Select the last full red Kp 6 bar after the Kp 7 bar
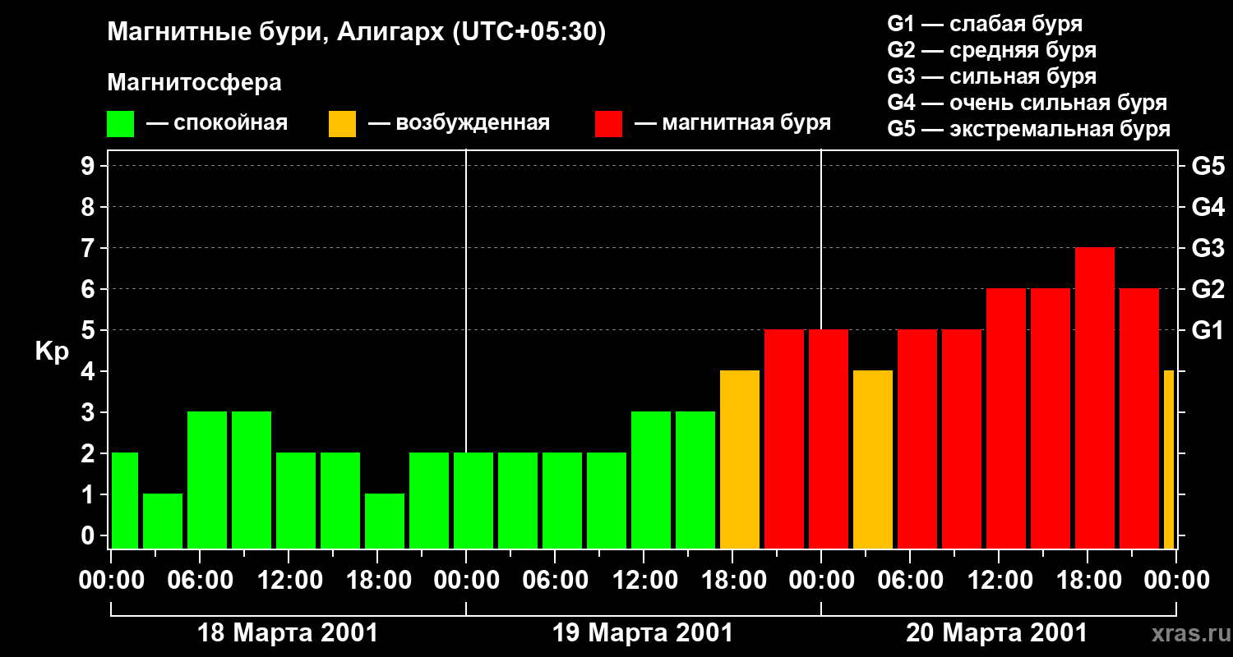The width and height of the screenshot is (1233, 657). (x=1139, y=419)
